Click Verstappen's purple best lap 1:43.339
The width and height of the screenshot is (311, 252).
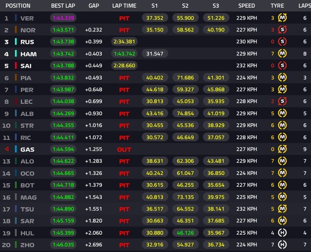[63, 18]
